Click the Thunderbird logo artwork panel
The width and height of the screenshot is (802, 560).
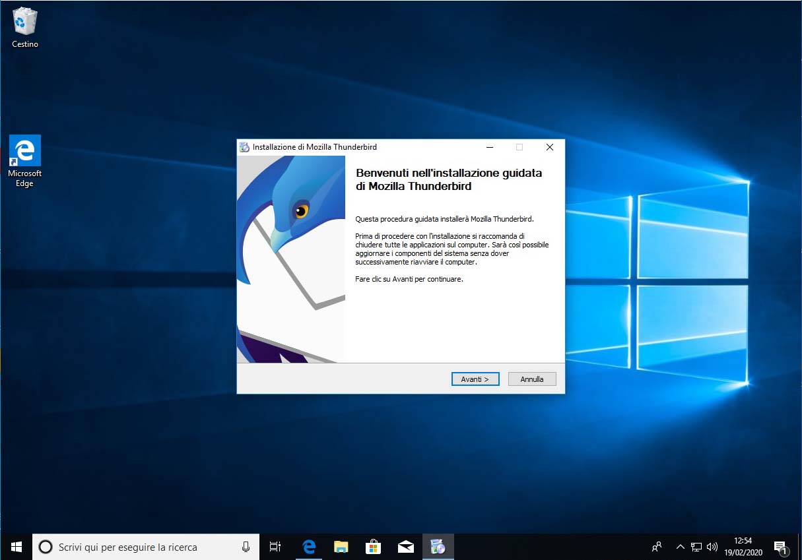point(291,259)
